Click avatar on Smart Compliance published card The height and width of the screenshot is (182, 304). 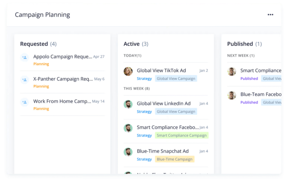pyautogui.click(x=232, y=71)
